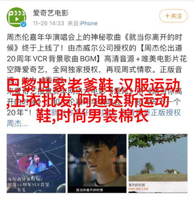Tap the truncated 周杰... blue link

tap(17, 123)
